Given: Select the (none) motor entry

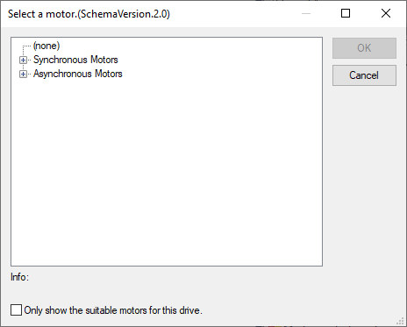Looking at the screenshot, I should click(x=46, y=46).
